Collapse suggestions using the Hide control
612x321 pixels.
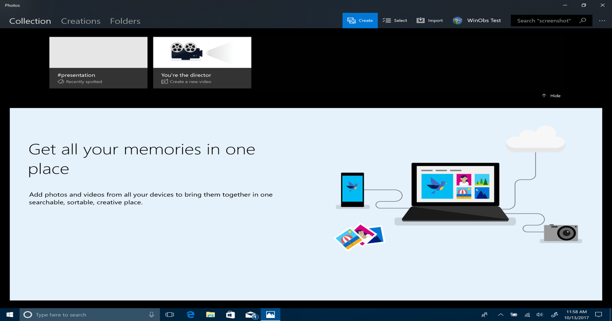[x=551, y=95]
